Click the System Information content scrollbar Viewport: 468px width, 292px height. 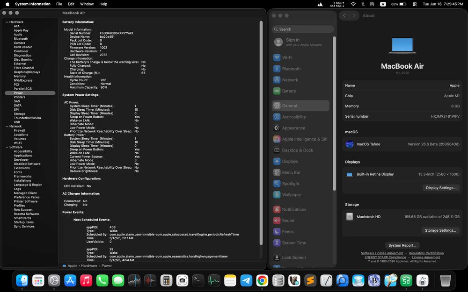[x=261, y=133]
